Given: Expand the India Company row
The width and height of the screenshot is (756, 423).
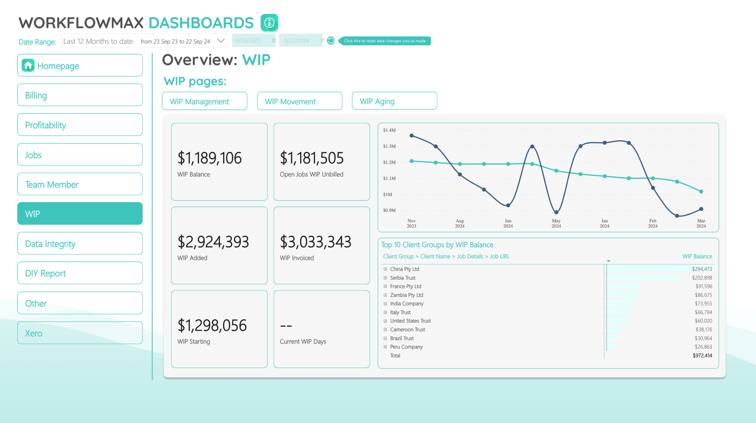Looking at the screenshot, I should point(385,304).
